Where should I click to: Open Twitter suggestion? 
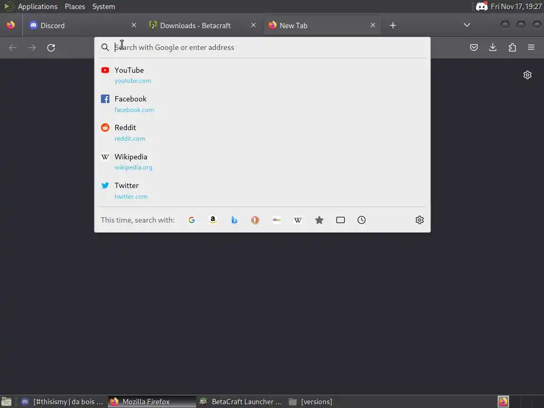(262, 191)
